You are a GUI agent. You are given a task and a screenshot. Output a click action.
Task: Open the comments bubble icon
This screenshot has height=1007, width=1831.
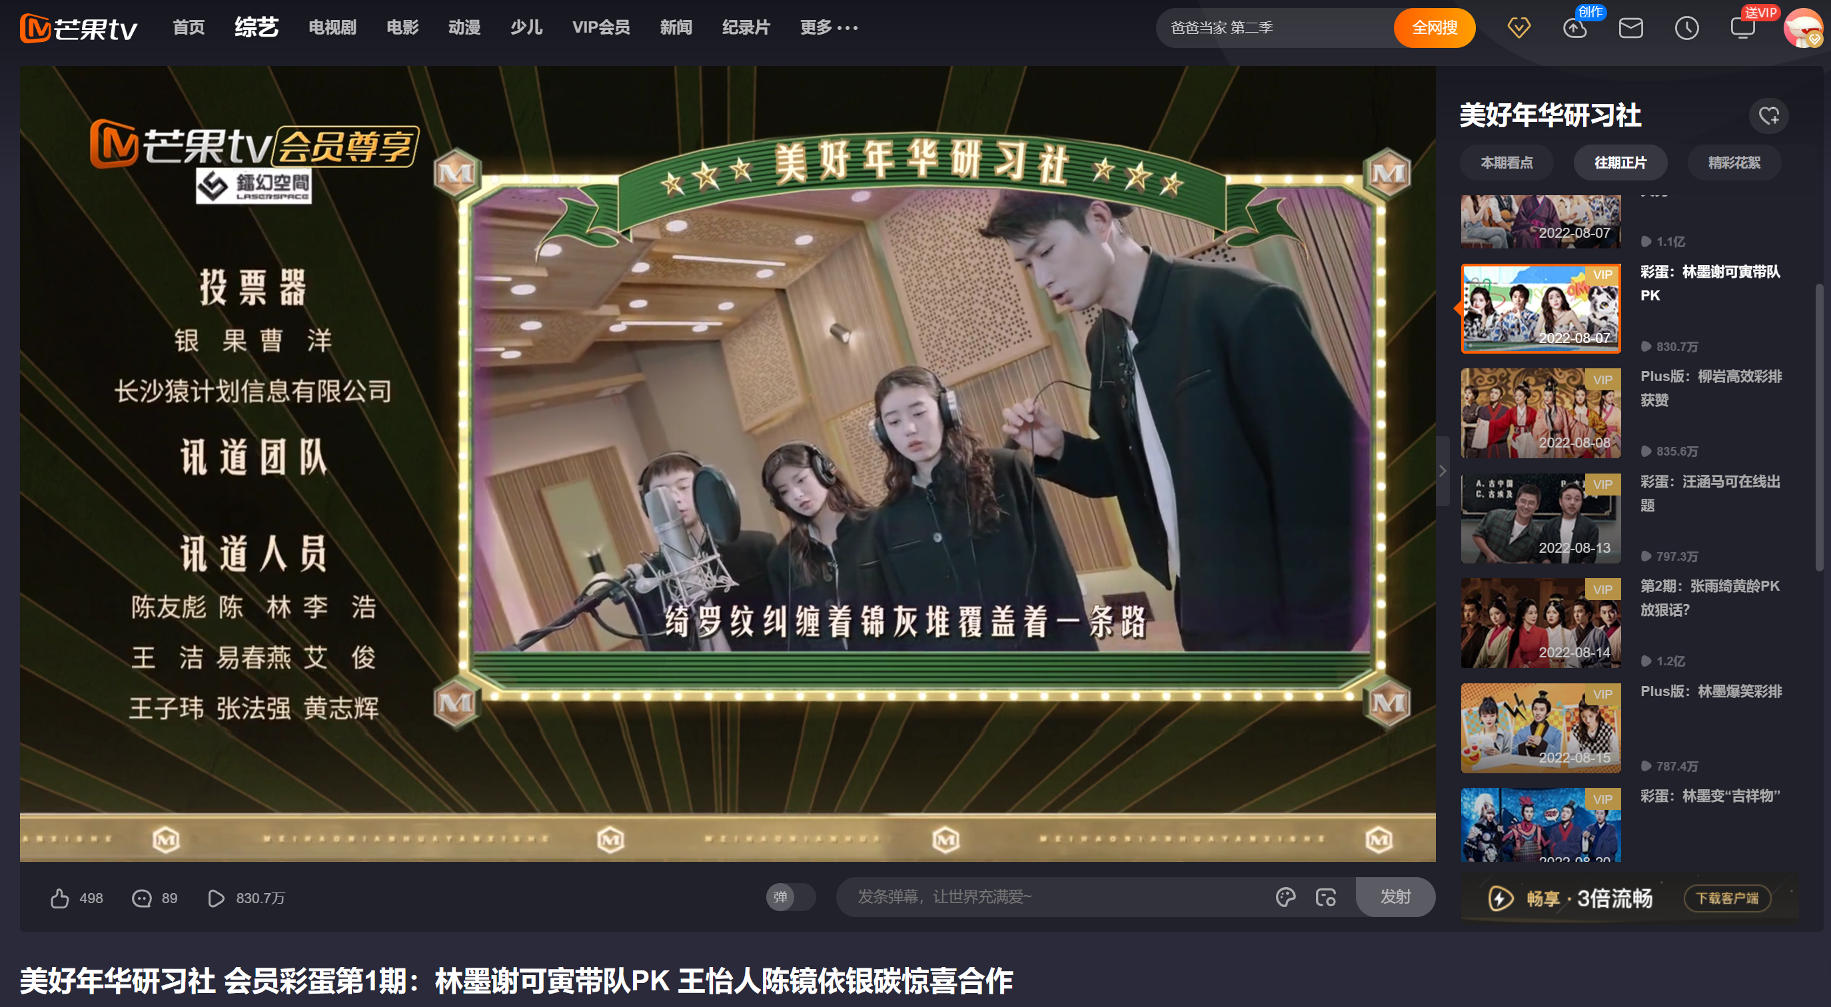[141, 898]
